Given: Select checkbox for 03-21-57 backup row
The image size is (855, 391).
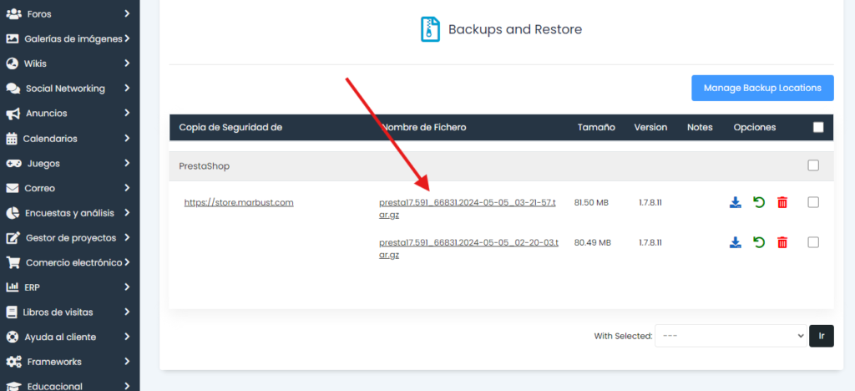Looking at the screenshot, I should (x=813, y=202).
